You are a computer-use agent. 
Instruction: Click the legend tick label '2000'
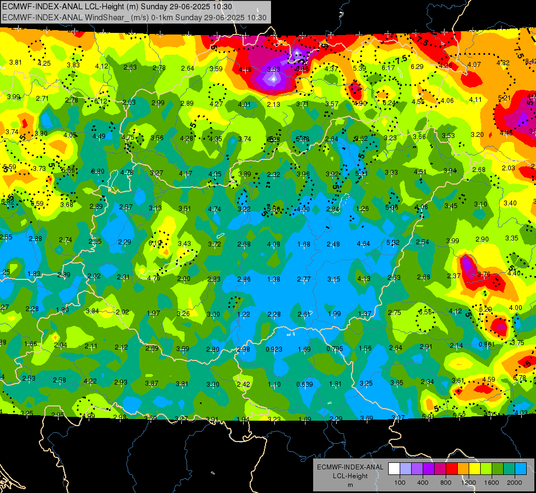click(515, 483)
